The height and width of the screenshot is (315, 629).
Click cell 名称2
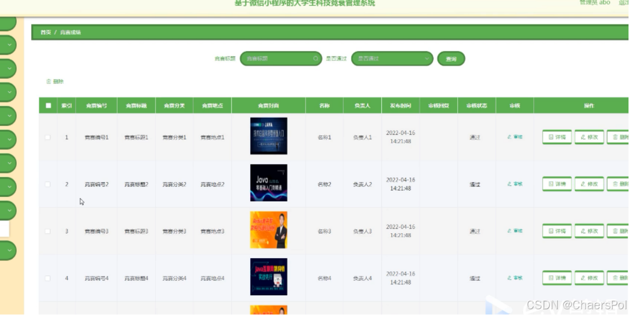pyautogui.click(x=324, y=184)
